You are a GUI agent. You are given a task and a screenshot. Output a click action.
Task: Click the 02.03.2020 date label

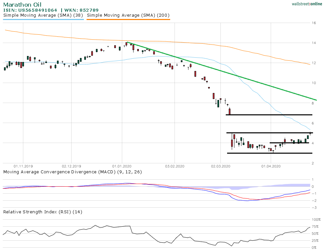221,166
